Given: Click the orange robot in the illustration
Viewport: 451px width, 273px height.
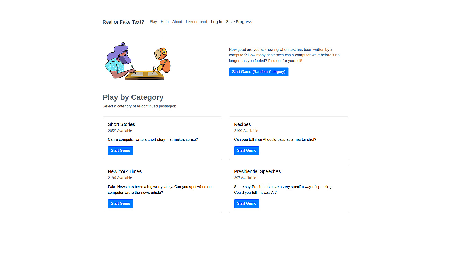Looking at the screenshot, I should [162, 60].
